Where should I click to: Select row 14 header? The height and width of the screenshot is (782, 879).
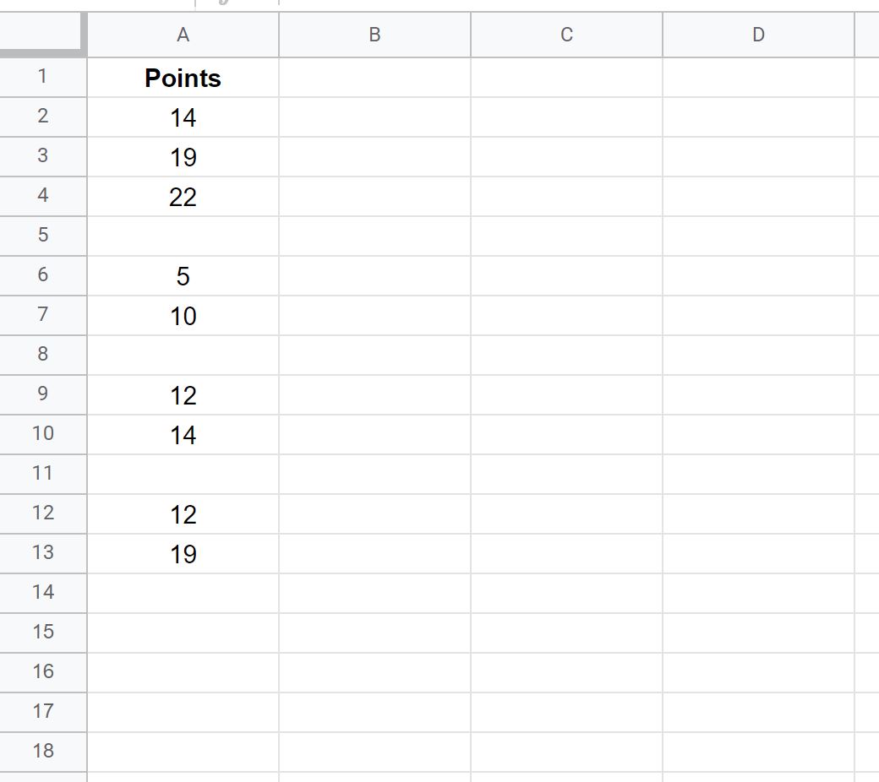click(x=42, y=593)
